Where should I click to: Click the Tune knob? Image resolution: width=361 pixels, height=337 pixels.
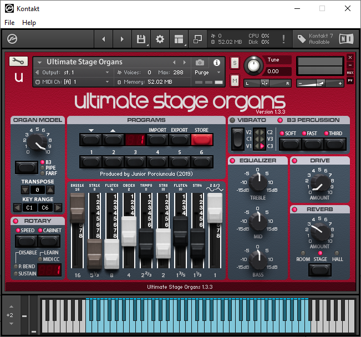(x=253, y=65)
